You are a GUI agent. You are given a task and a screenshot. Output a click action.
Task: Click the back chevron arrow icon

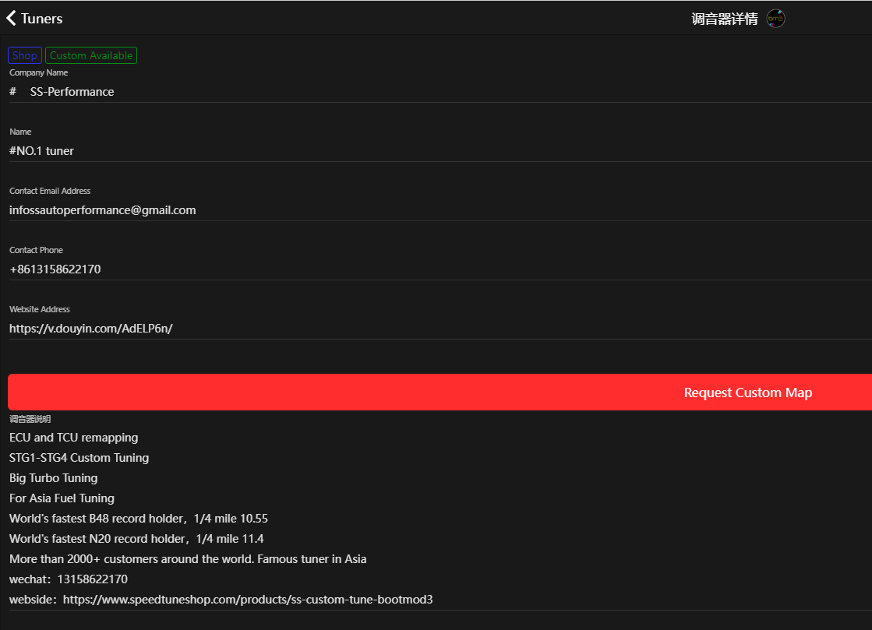click(x=11, y=18)
